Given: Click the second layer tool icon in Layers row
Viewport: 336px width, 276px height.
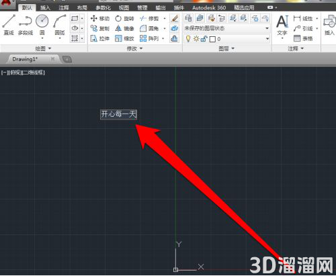Looking at the screenshot, I should click(x=200, y=18).
